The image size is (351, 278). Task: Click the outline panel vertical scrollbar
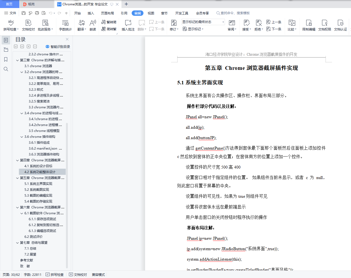67,195
